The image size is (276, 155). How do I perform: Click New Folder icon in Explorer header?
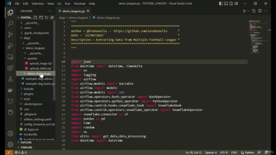click(x=41, y=17)
